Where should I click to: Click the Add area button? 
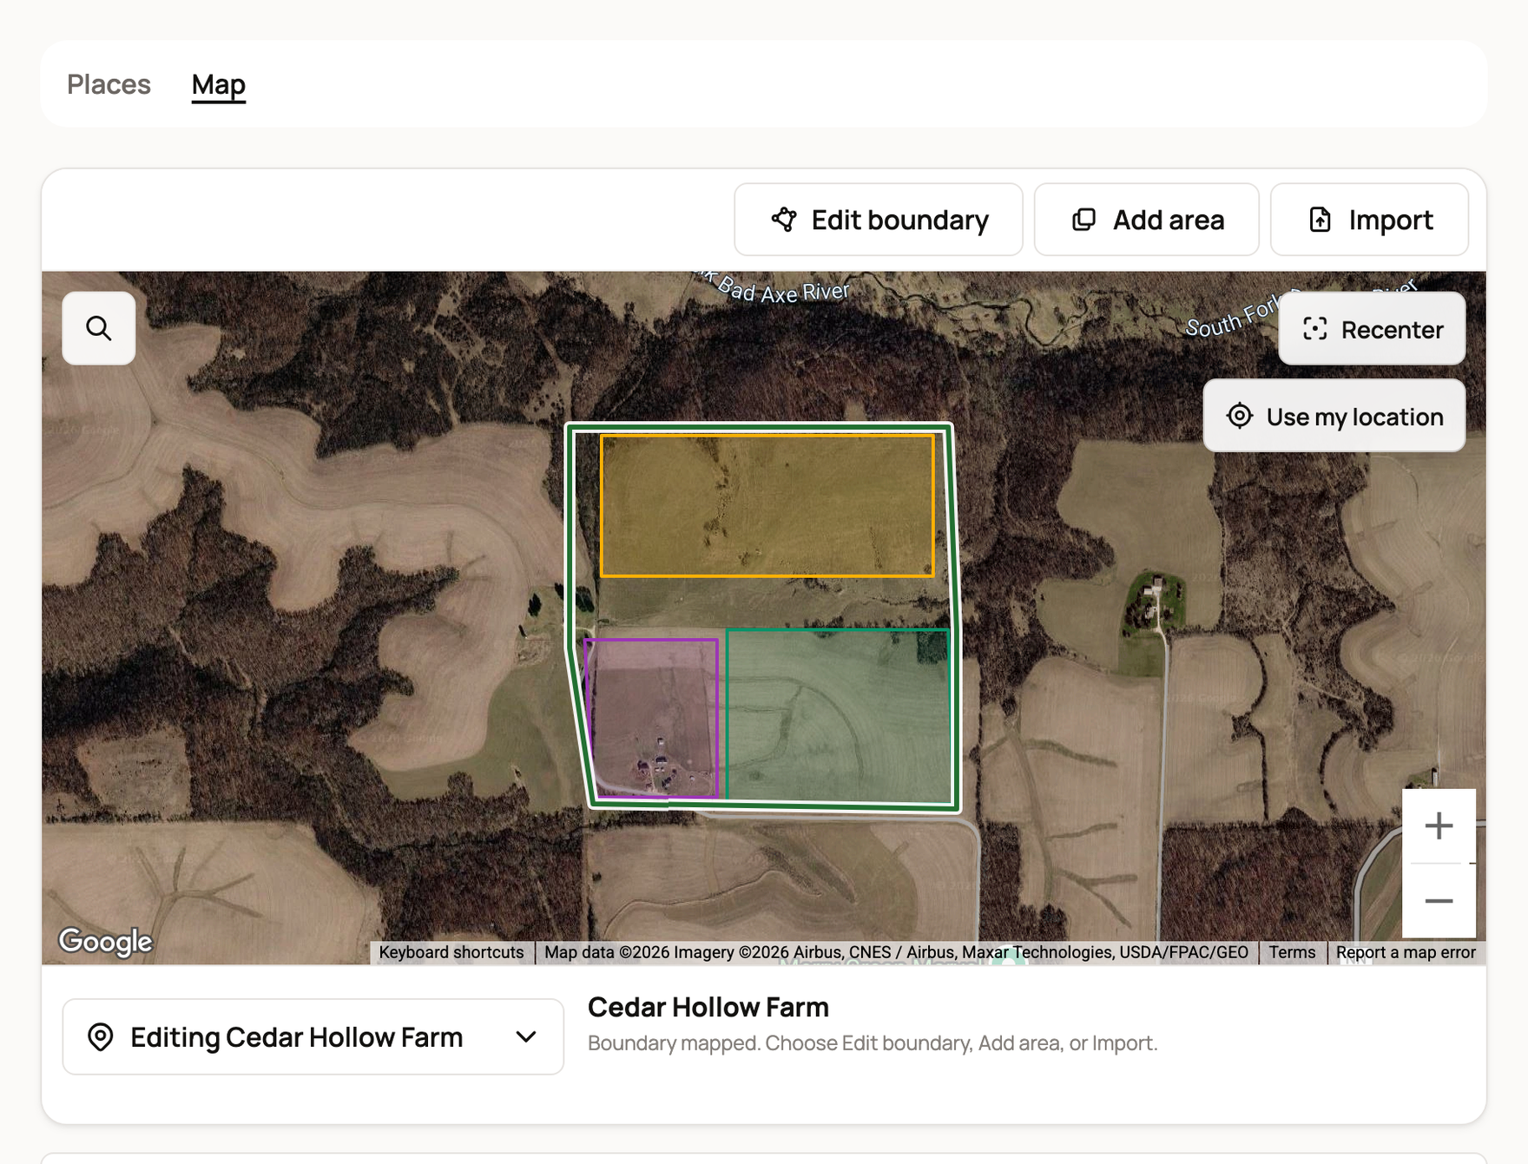point(1146,220)
